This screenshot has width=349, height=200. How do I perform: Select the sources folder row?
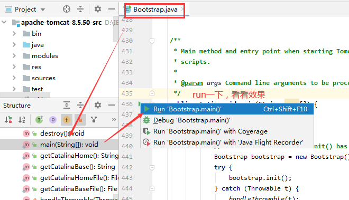(x=59, y=78)
